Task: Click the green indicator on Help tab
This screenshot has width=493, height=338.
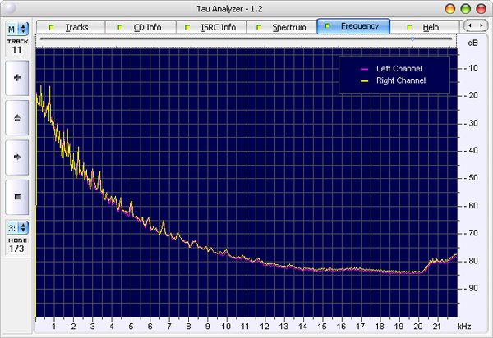Action: (x=409, y=27)
